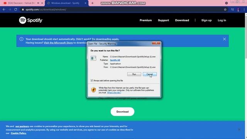247x139 pixels.
Task: Bookmark this page with star icon
Action: pos(225,9)
